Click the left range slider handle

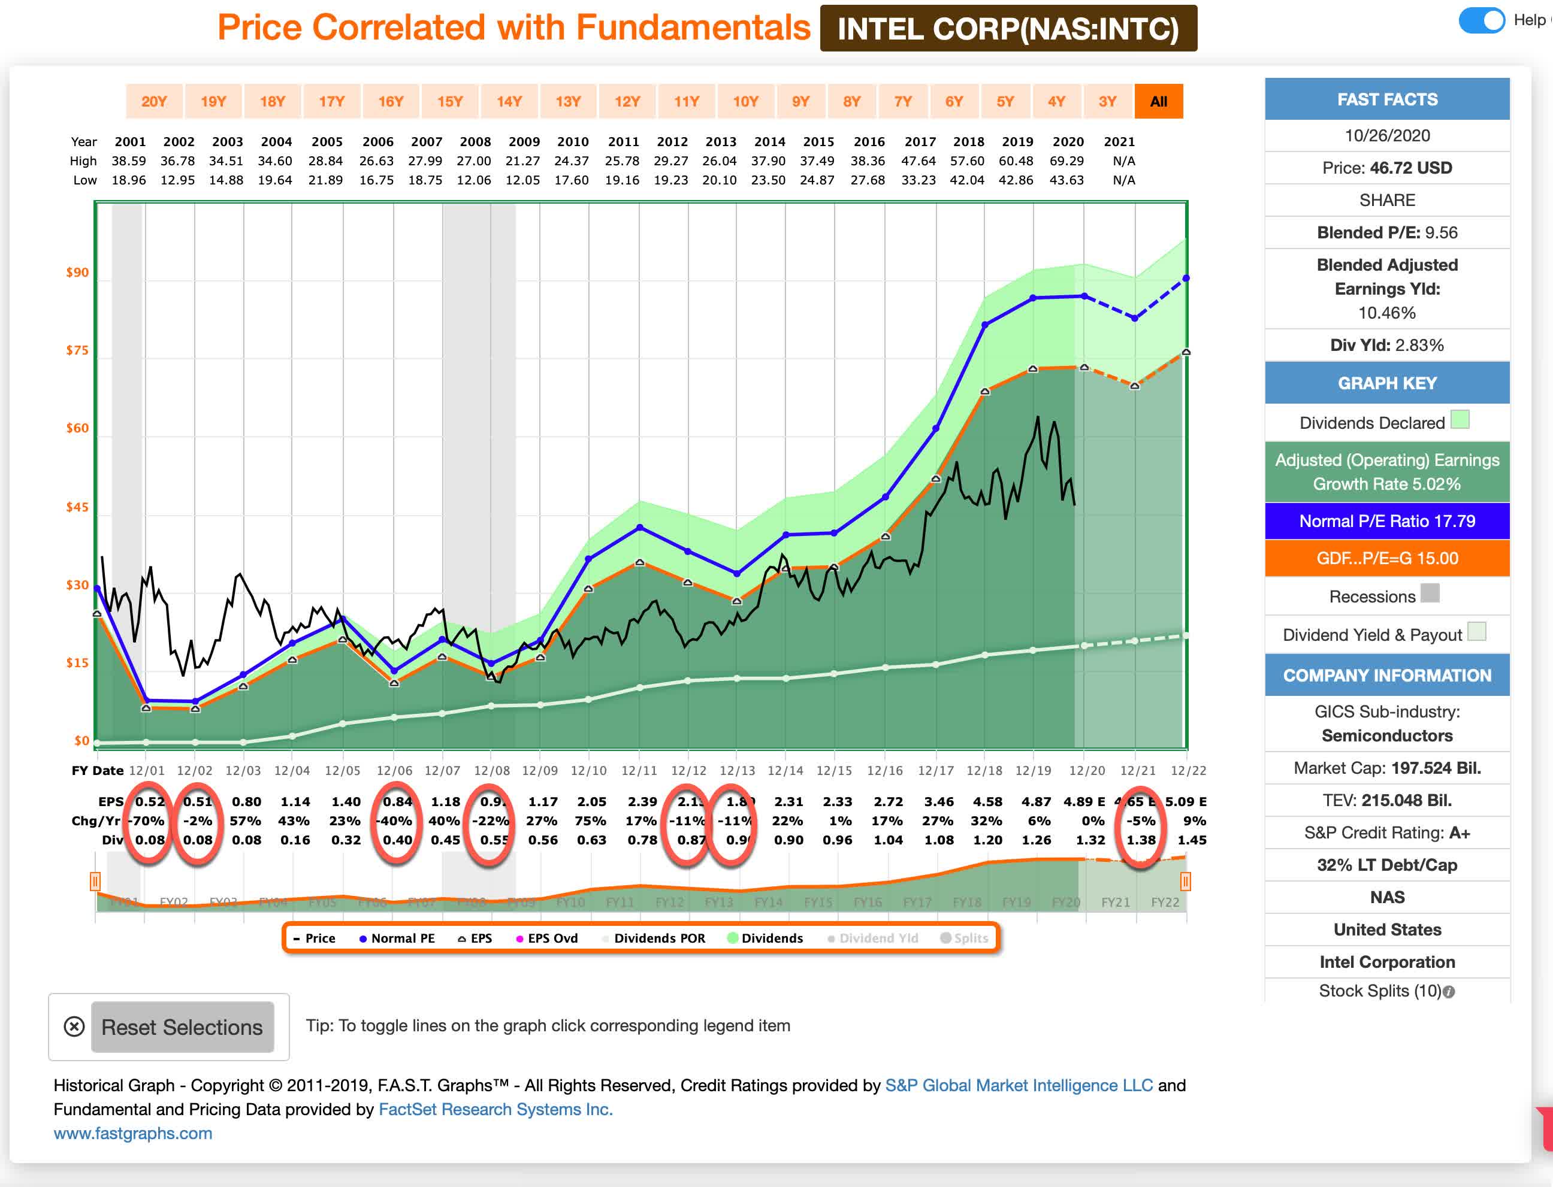95,881
